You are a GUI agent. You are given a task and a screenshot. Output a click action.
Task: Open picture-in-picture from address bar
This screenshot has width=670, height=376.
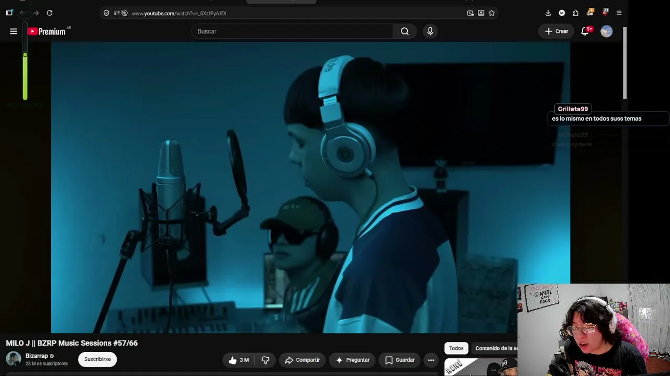tap(471, 13)
